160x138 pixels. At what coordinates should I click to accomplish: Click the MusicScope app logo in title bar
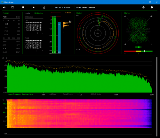(x=2, y=2)
